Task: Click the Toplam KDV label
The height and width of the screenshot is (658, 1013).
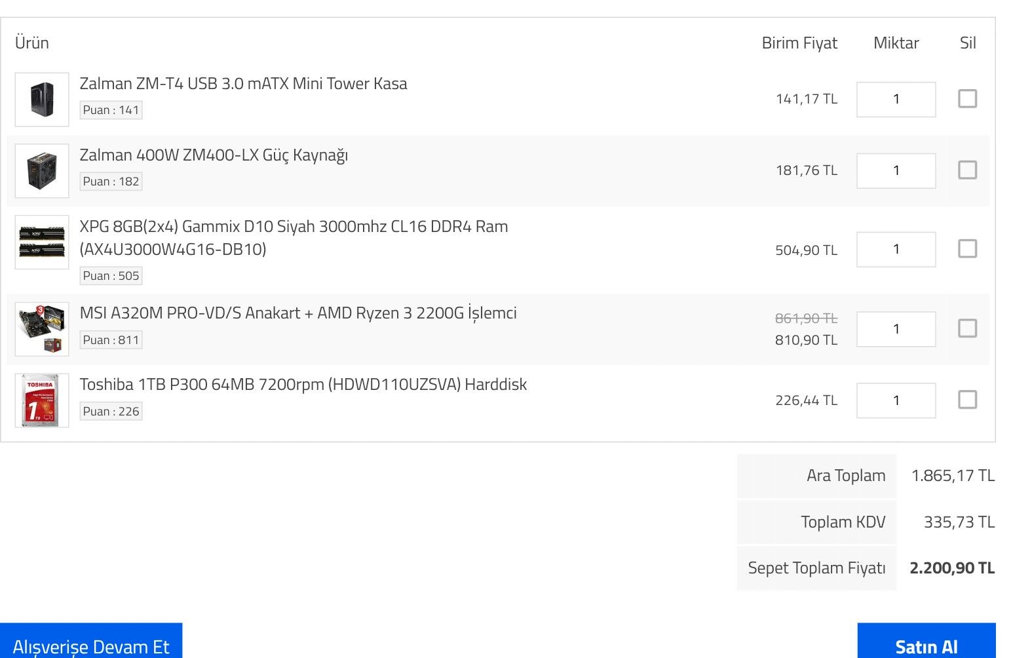Action: (x=843, y=522)
